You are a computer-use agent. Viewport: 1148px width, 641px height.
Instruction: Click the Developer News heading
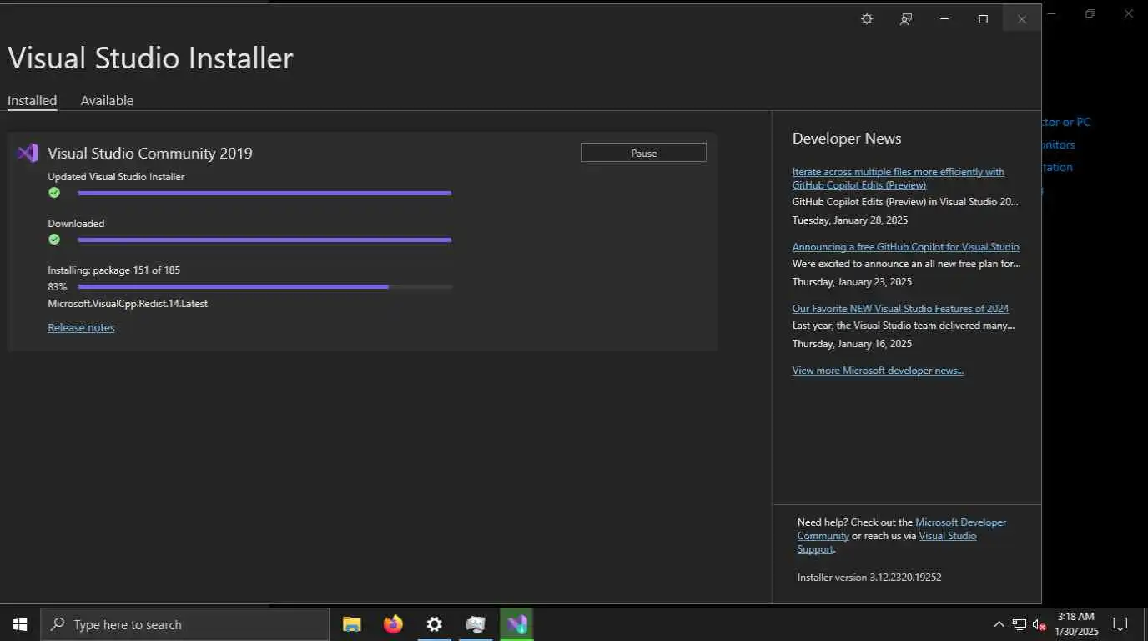[847, 139]
